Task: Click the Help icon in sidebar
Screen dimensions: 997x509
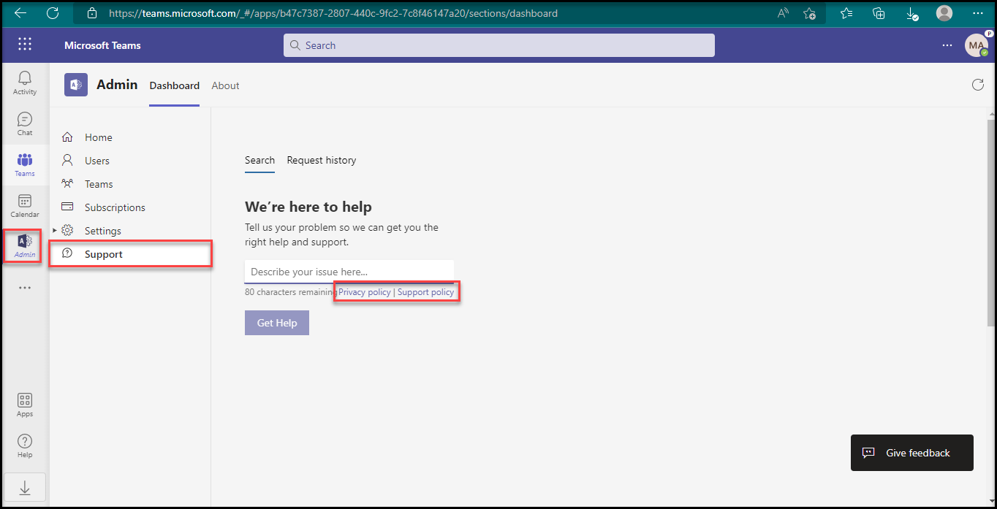Action: [25, 445]
